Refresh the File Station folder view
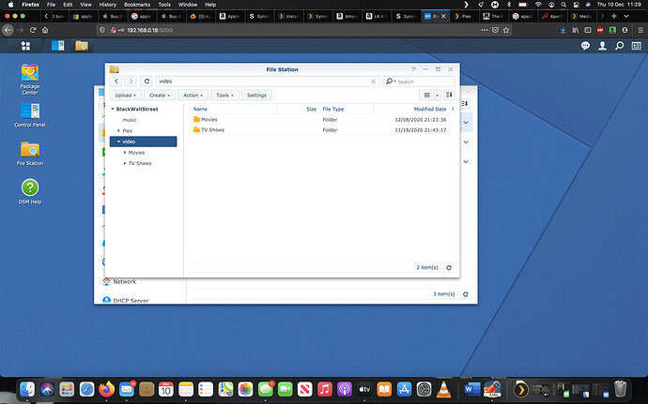This screenshot has width=648, height=404. point(147,82)
